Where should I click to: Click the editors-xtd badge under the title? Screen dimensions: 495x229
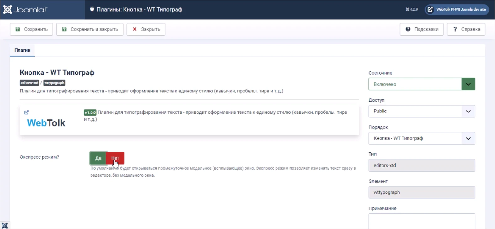point(29,83)
